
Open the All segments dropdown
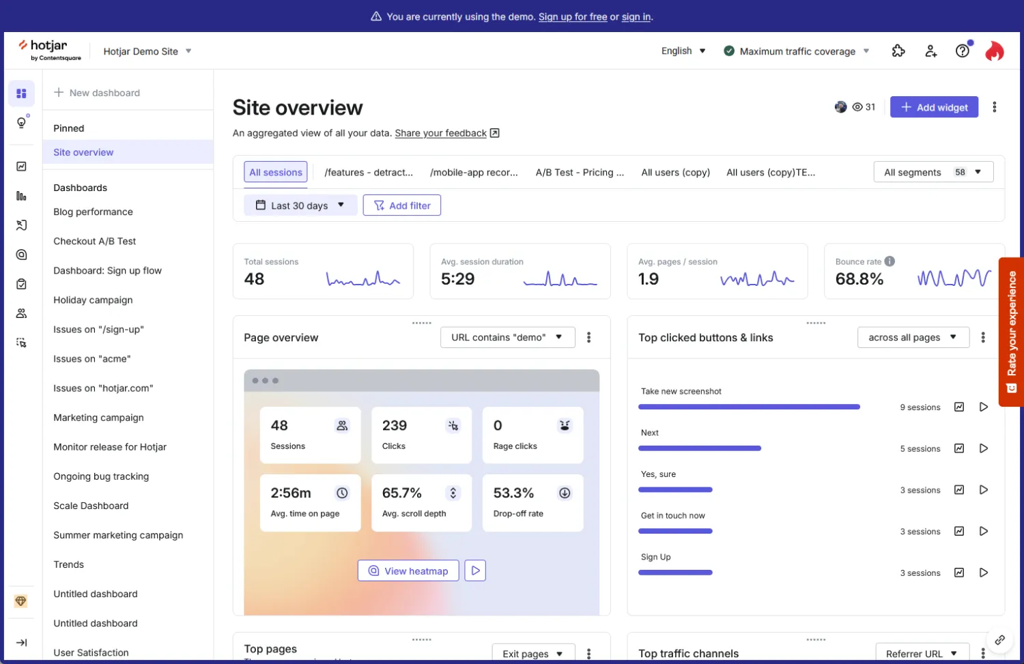pos(933,172)
